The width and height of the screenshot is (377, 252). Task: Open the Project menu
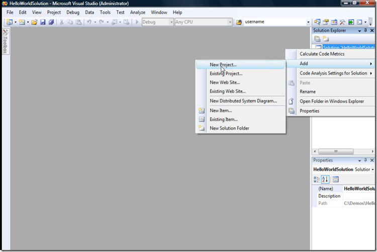54,12
